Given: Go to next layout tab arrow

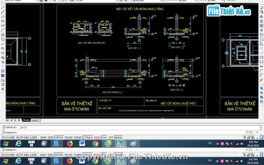Looking at the screenshot, I should [x=15, y=120].
